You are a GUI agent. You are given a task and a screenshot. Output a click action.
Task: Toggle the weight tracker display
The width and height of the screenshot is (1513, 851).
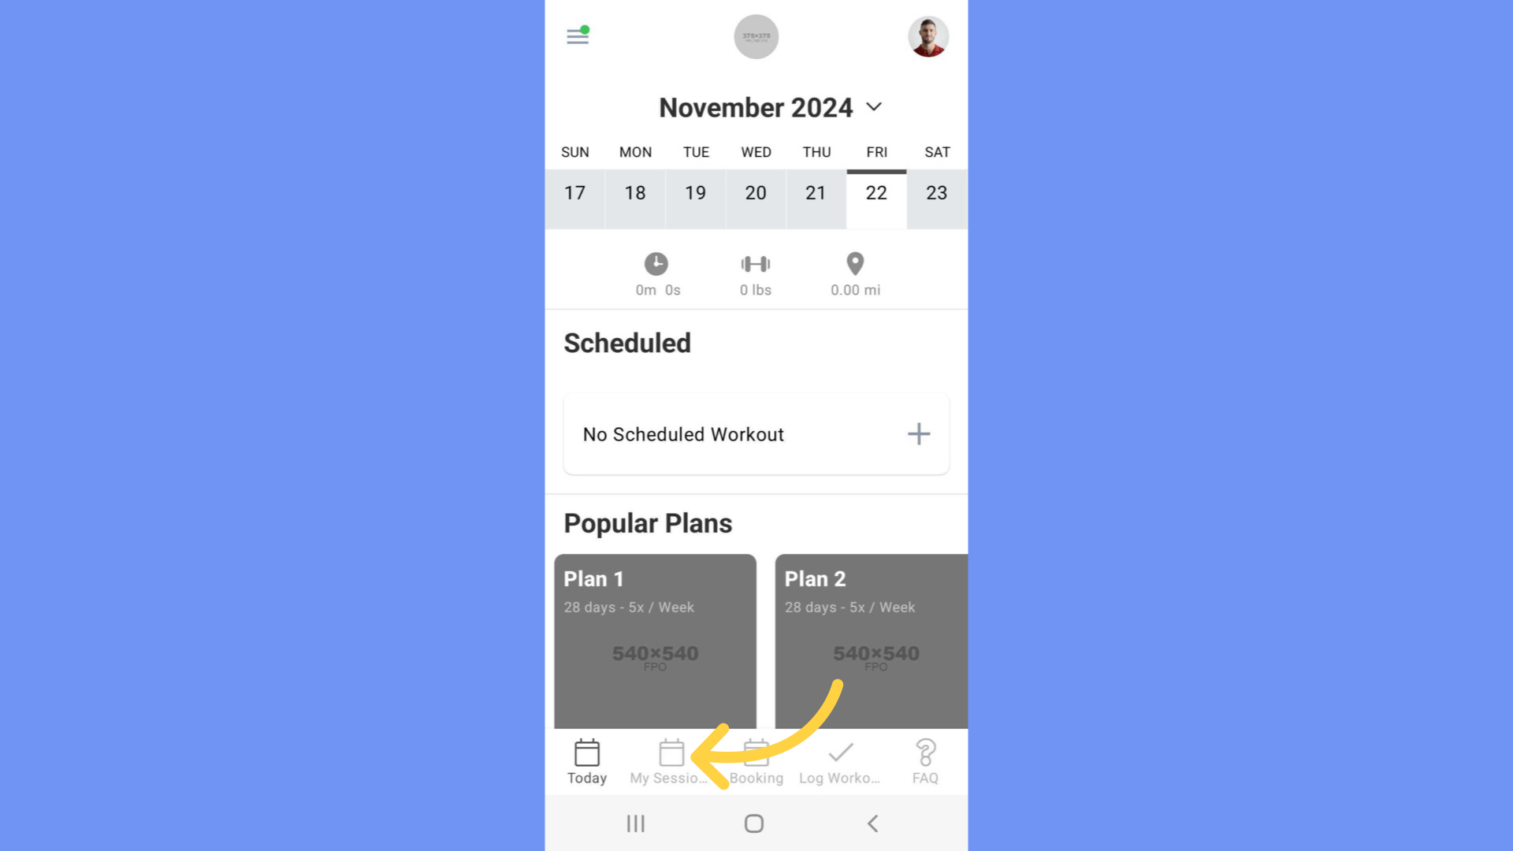coord(756,273)
